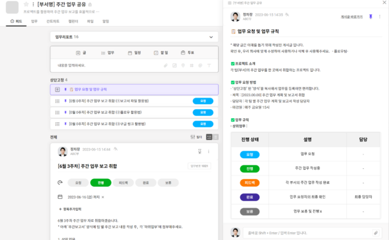Click the status clock icon beside 요청
Screen dimensions: 389x240
click(60, 183)
